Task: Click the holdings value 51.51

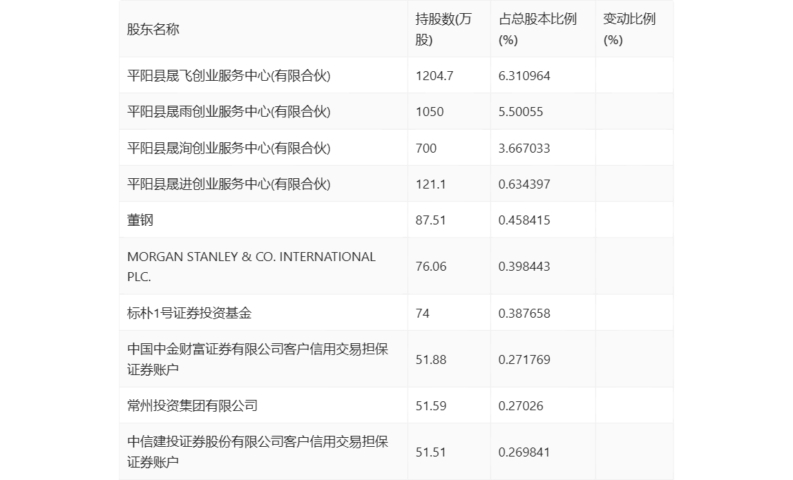Action: pyautogui.click(x=430, y=452)
